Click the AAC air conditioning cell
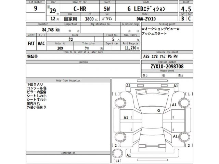This screenshot has width=219, height=164. [42, 44]
